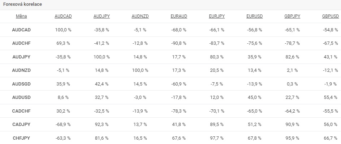Click the EURJPY column header
This screenshot has width=341, height=144.
point(217,16)
